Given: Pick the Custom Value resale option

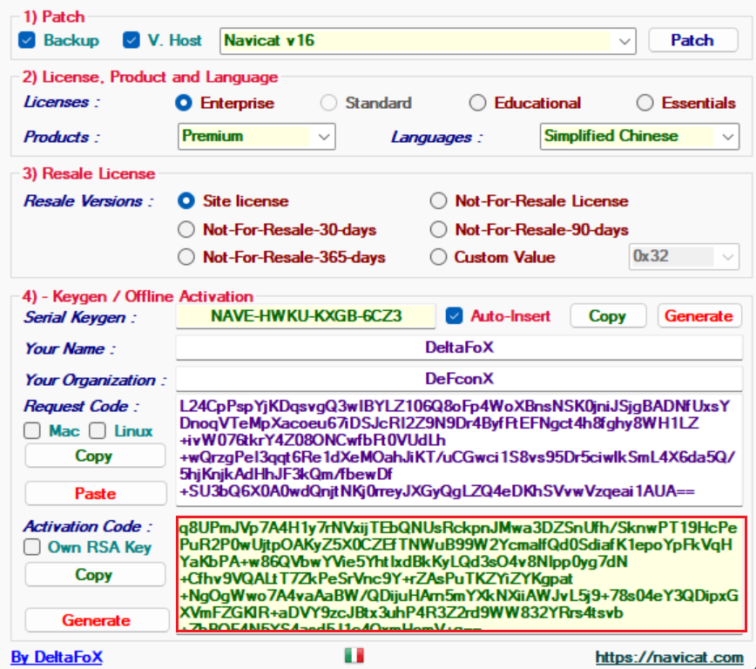Looking at the screenshot, I should (438, 257).
